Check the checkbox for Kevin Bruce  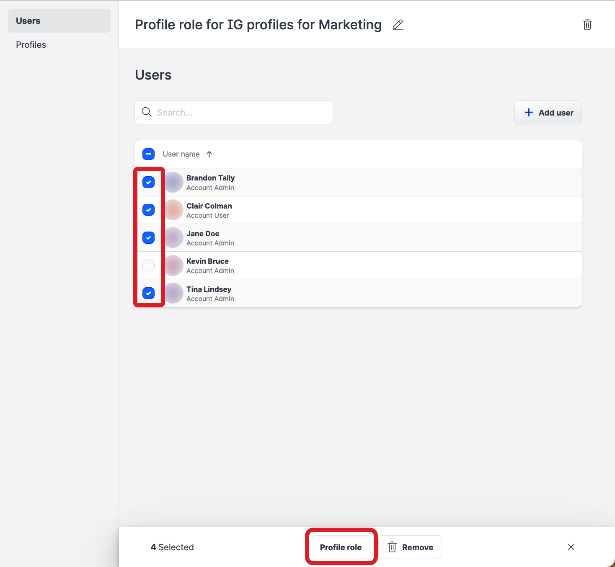point(148,265)
